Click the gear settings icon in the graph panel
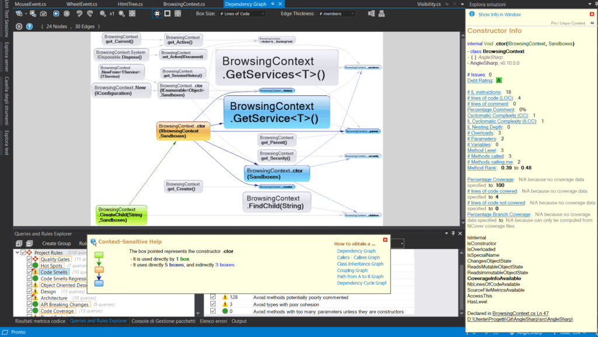This screenshot has height=337, width=598. (19, 26)
